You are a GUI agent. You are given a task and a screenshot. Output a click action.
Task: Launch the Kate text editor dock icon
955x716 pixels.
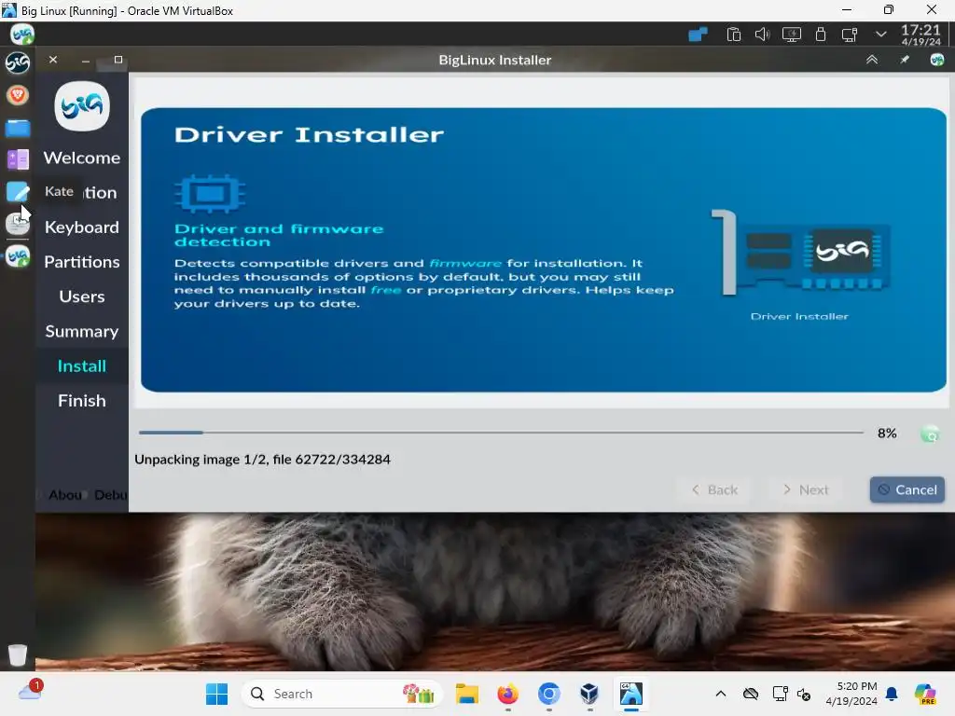(x=18, y=192)
